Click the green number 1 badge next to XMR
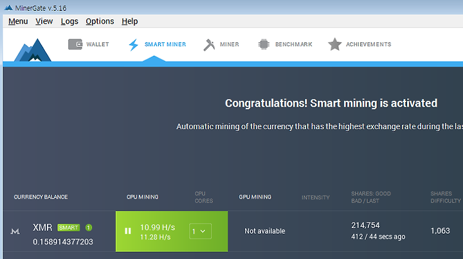The width and height of the screenshot is (463, 259). (89, 228)
